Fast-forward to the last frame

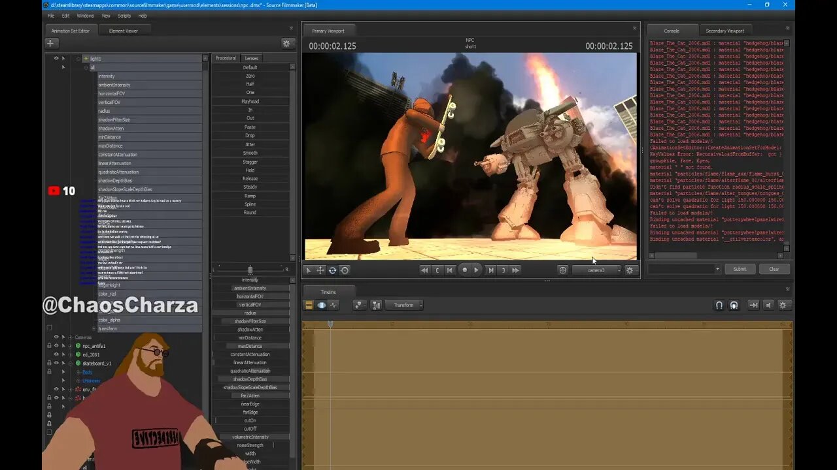(515, 270)
